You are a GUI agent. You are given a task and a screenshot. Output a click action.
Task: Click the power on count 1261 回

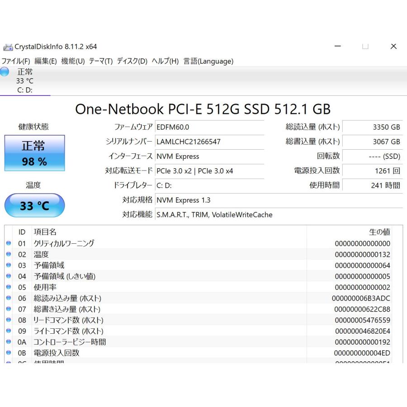(x=373, y=171)
